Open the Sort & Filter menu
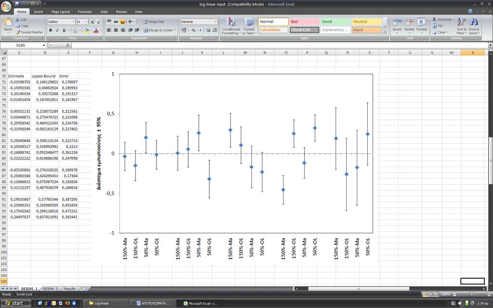The image size is (493, 308). point(461,26)
